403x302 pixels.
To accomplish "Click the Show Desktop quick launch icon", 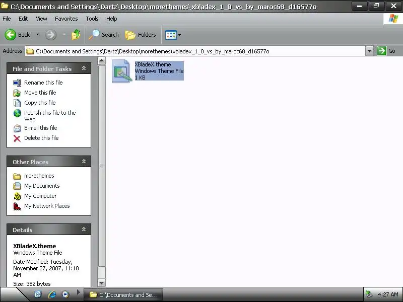I will tap(38, 294).
